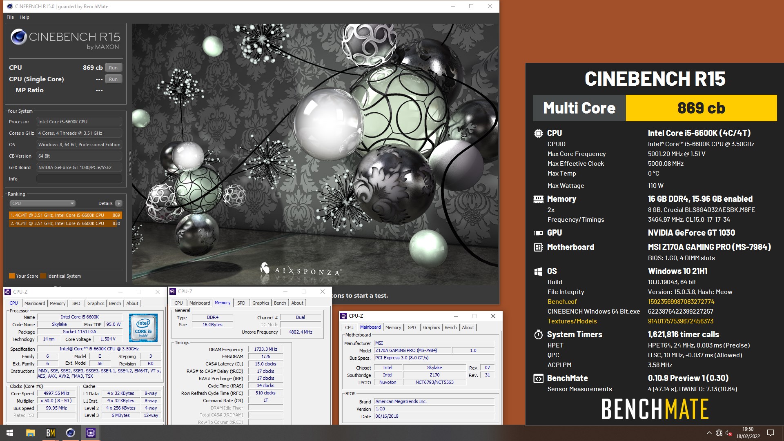Click the OS Windows icon in BenchMate panel
Viewport: 784px width, 441px height.
tap(538, 271)
